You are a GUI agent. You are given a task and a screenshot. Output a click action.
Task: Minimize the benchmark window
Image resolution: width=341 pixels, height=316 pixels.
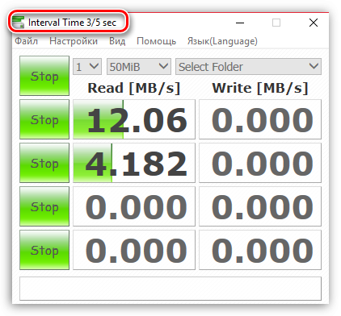(240, 23)
